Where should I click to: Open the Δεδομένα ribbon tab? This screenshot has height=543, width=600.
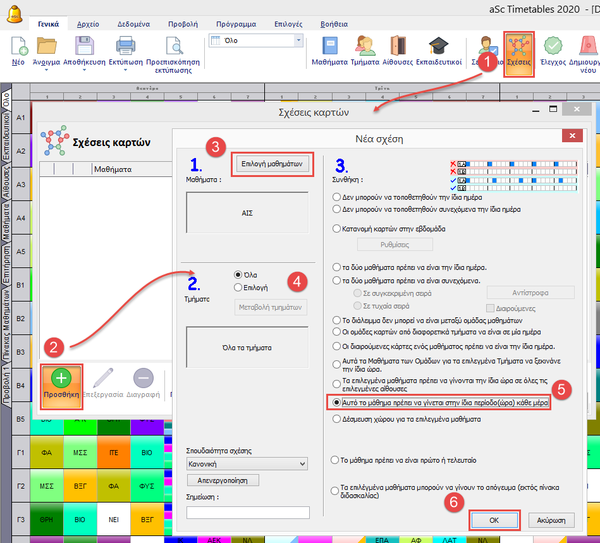133,24
